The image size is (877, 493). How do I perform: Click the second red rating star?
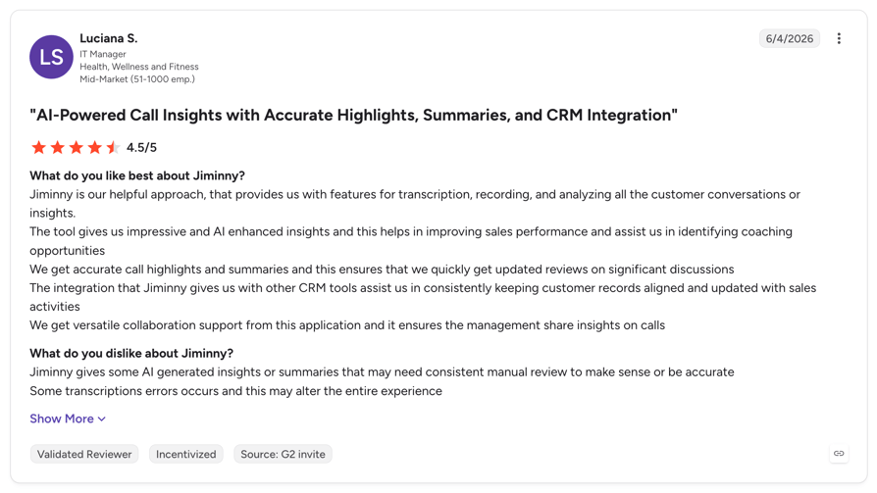click(x=58, y=148)
